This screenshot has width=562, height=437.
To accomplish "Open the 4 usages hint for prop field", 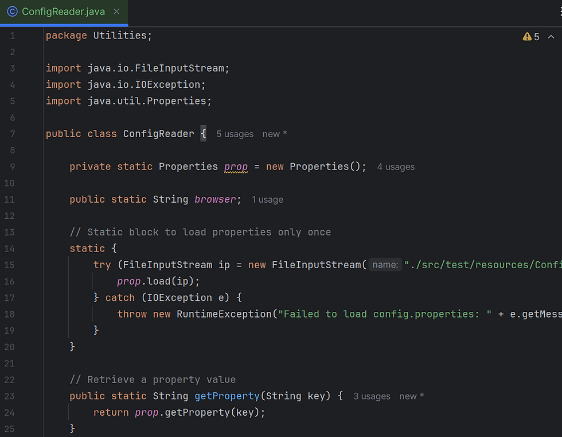I will click(x=396, y=167).
